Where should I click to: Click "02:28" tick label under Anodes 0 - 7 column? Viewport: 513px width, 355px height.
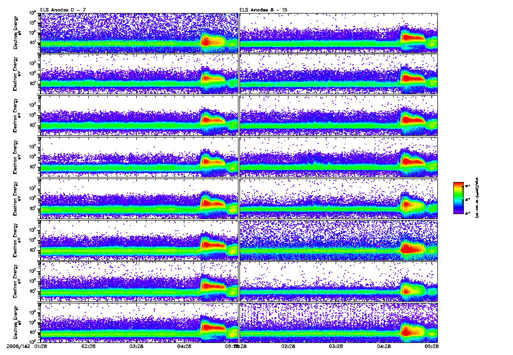pyautogui.click(x=88, y=346)
